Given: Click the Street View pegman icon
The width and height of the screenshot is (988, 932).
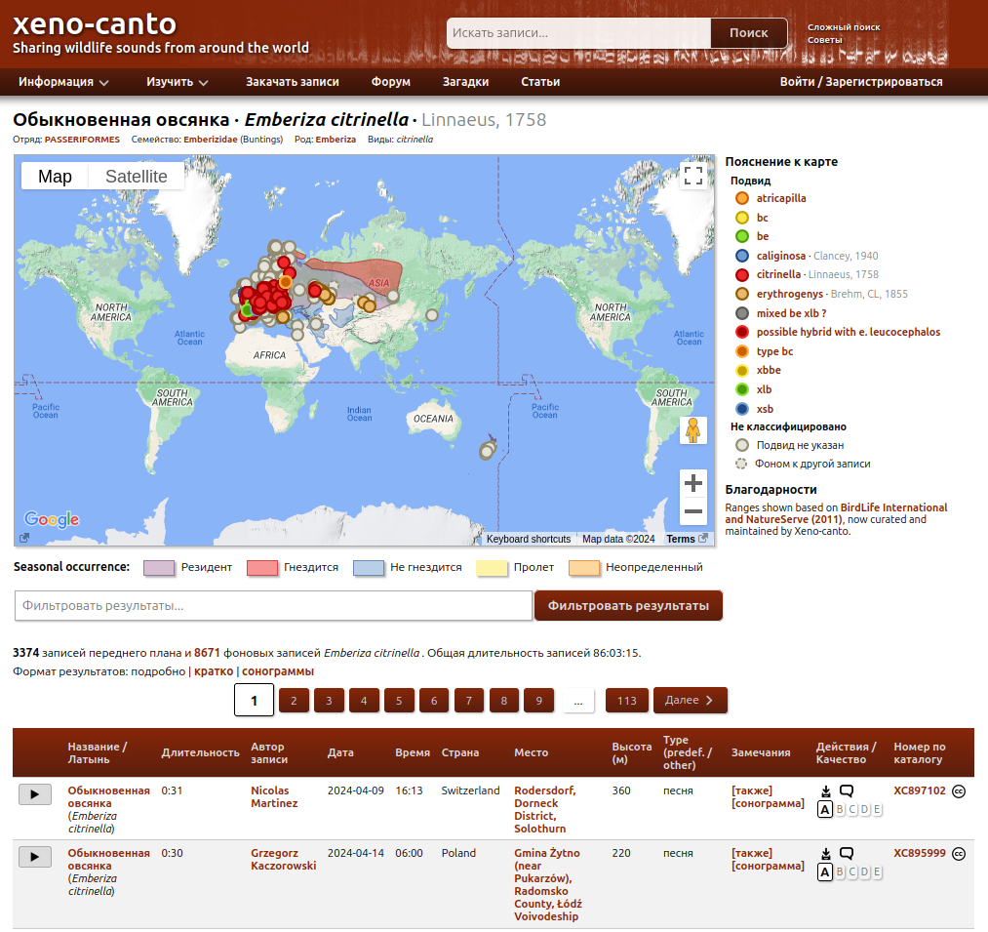Looking at the screenshot, I should click(693, 430).
